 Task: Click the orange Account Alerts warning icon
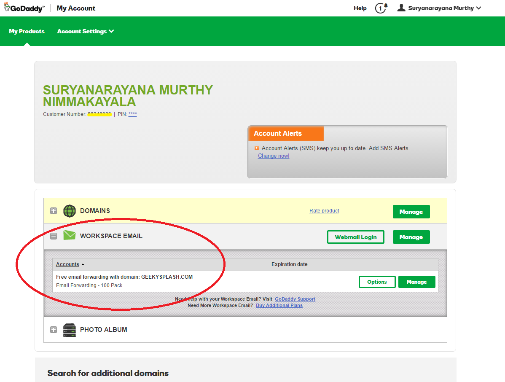257,148
